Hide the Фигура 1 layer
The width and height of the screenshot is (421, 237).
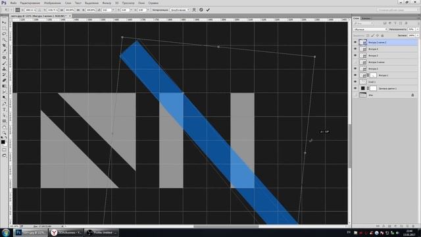[x=355, y=75]
